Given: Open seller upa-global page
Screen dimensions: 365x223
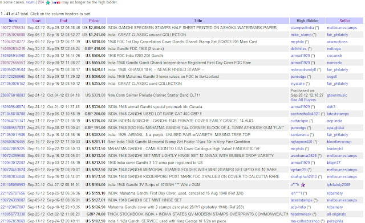Looking at the screenshot, I should [335, 128].
